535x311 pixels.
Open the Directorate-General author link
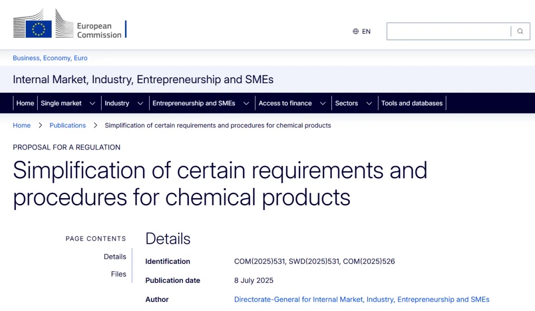coord(362,299)
